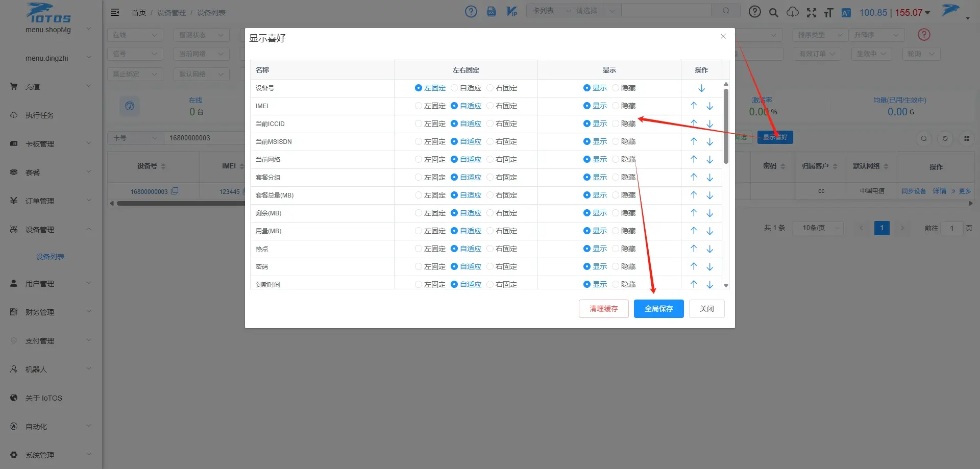Click the table refresh icon
The width and height of the screenshot is (980, 469).
point(945,138)
